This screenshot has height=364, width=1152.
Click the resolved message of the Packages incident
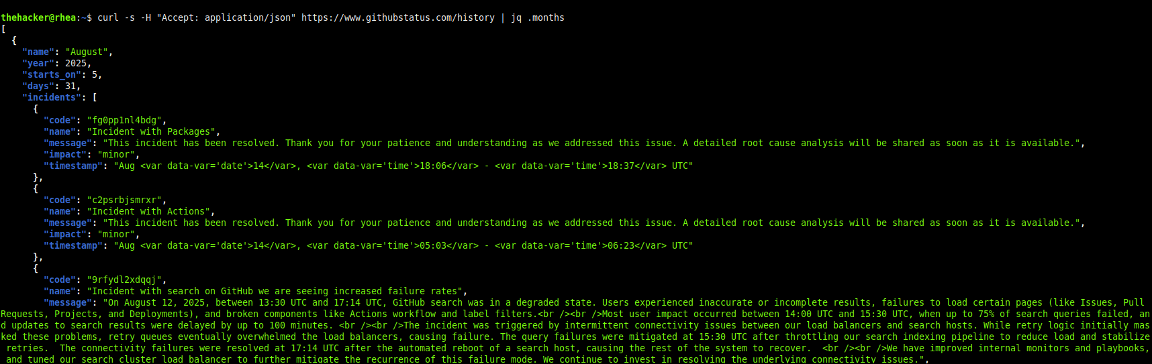591,143
